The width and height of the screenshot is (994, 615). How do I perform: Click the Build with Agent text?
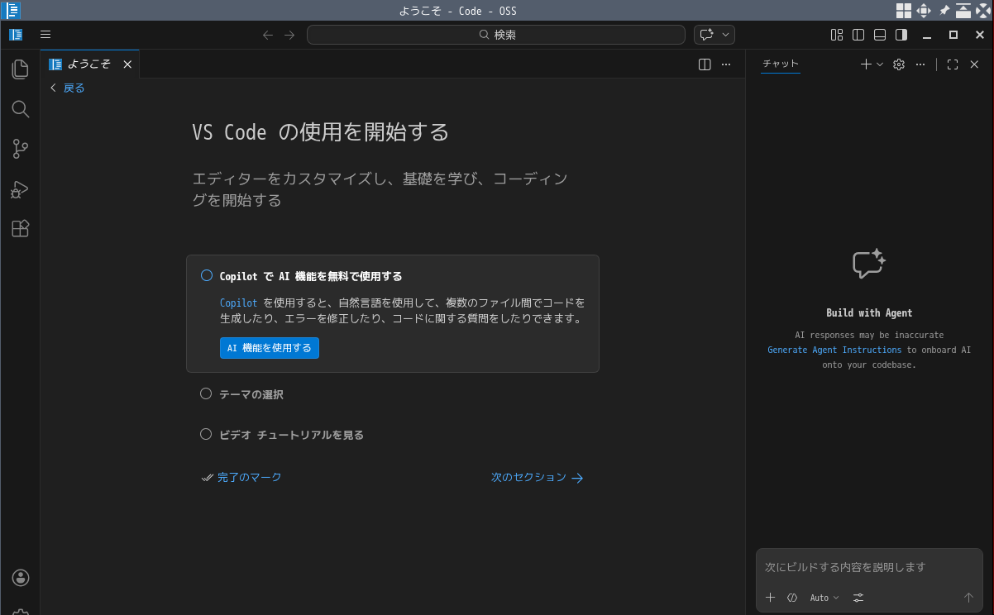click(x=869, y=313)
